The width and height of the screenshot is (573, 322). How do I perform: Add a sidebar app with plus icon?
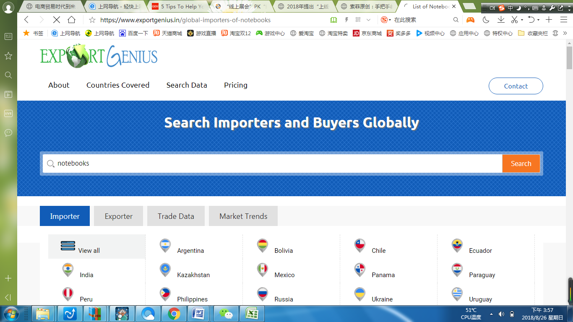(x=8, y=278)
